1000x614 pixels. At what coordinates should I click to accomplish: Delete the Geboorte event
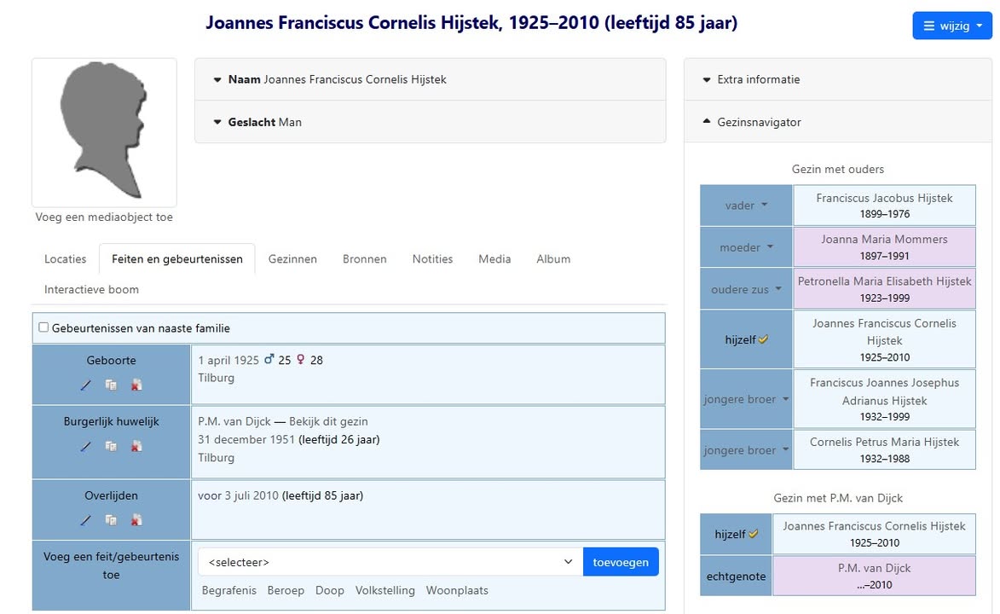click(x=136, y=385)
